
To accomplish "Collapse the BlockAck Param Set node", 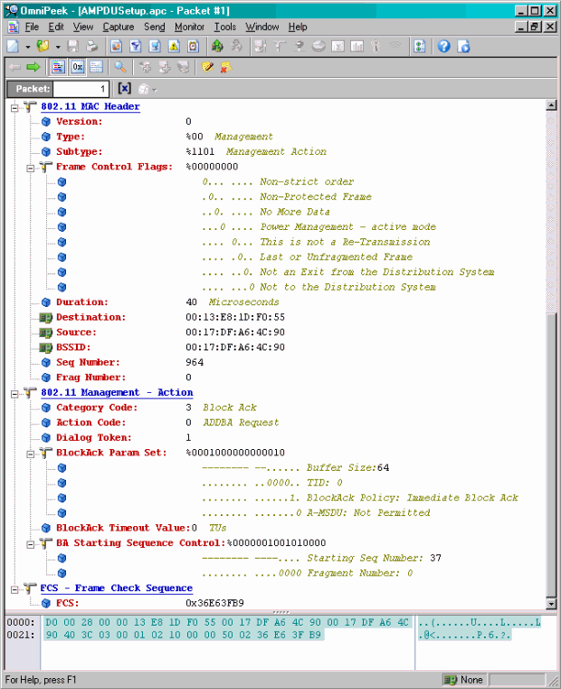I will 30,454.
